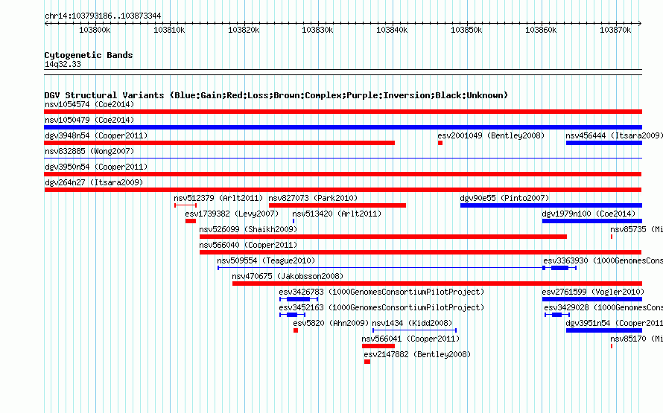
Task: Click the ruler's left arrow end
Action: click(x=46, y=23)
